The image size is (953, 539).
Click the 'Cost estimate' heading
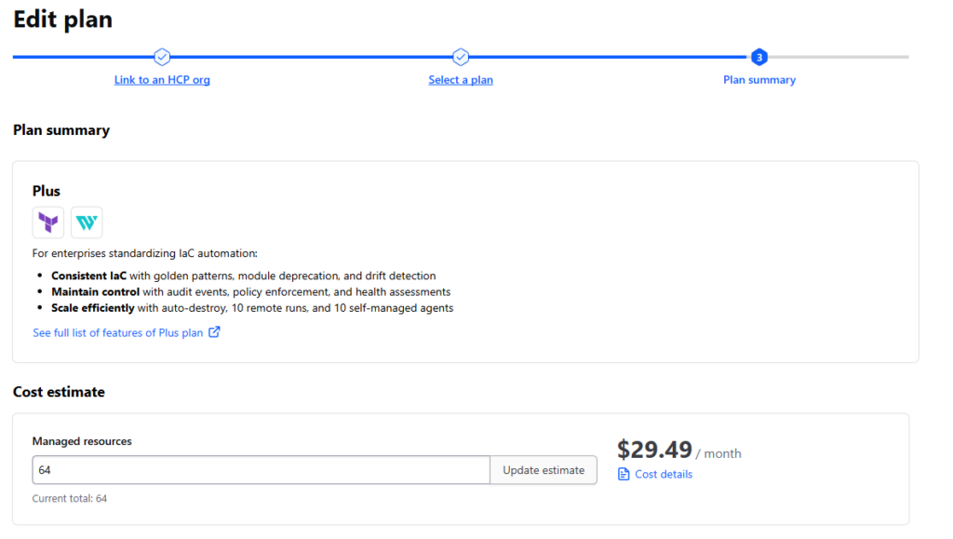click(59, 392)
